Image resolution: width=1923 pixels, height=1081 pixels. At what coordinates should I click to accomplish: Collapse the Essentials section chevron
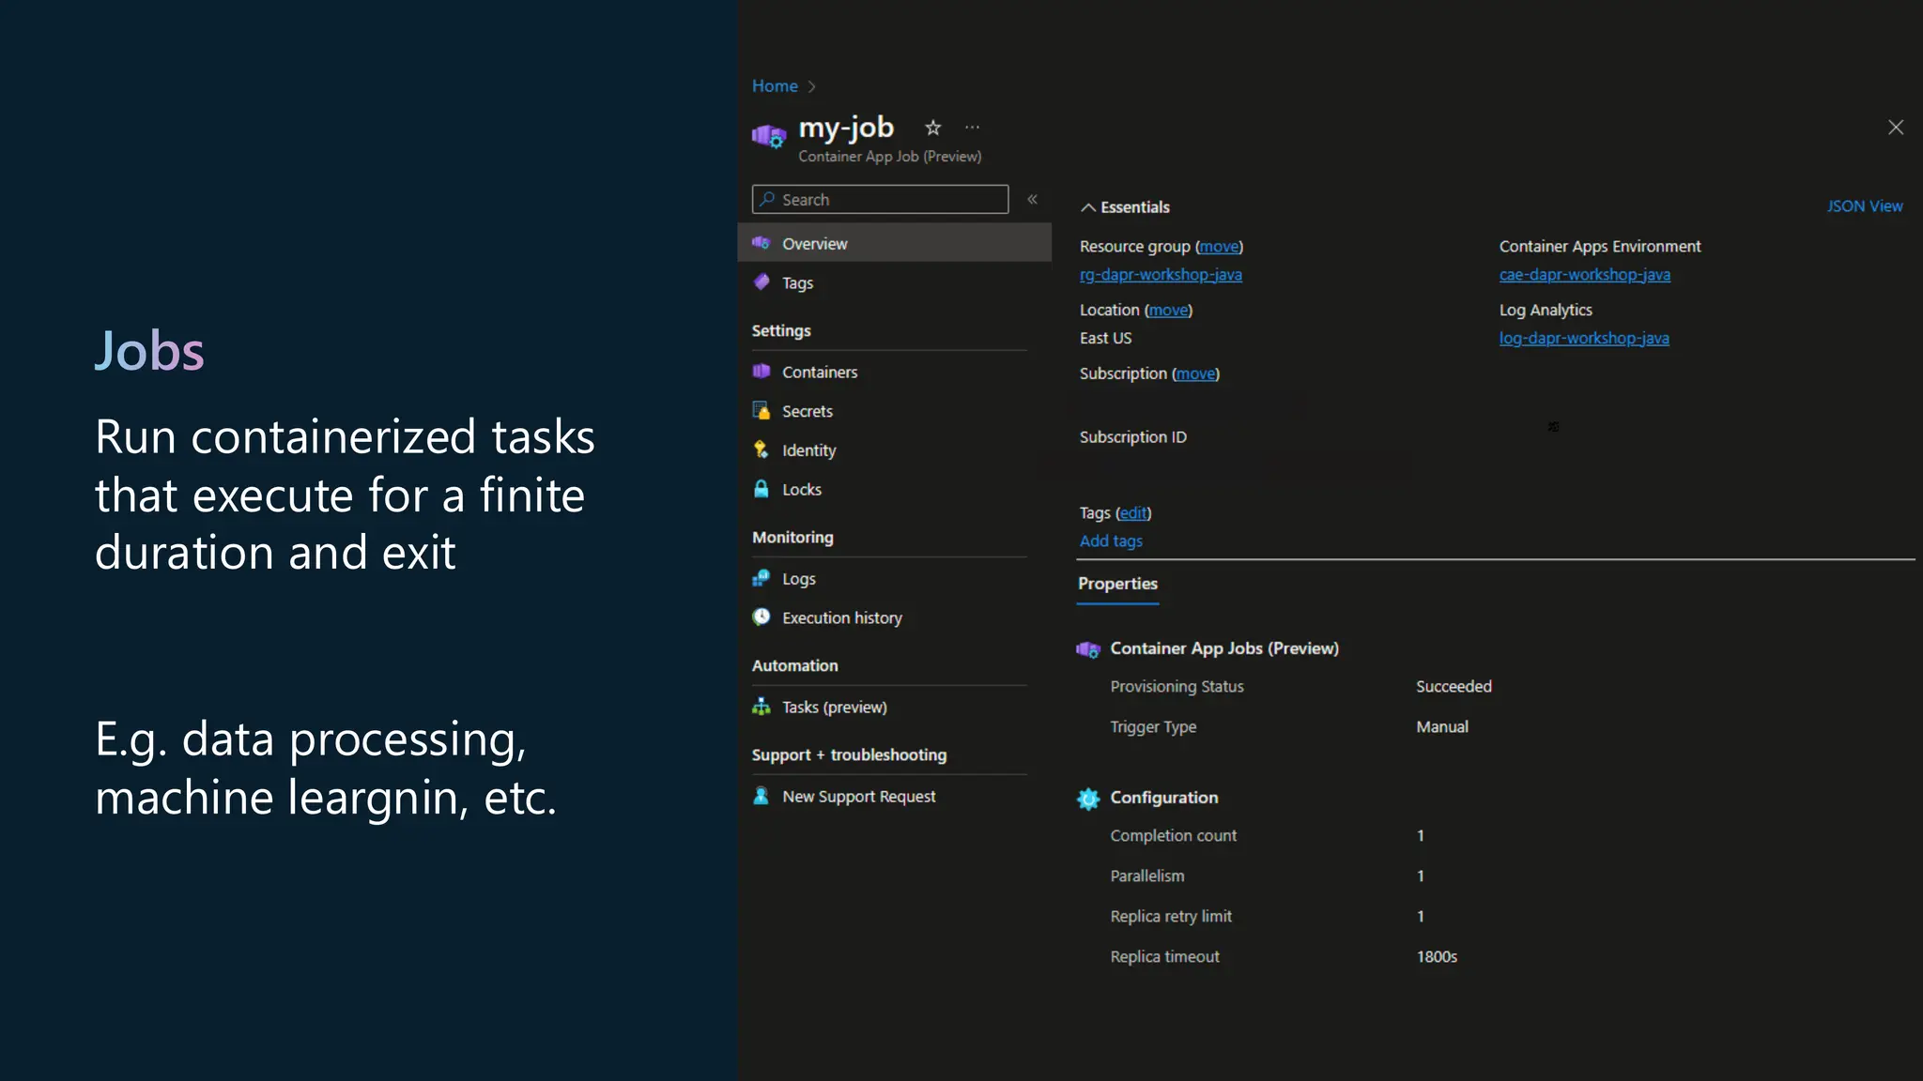(1087, 207)
